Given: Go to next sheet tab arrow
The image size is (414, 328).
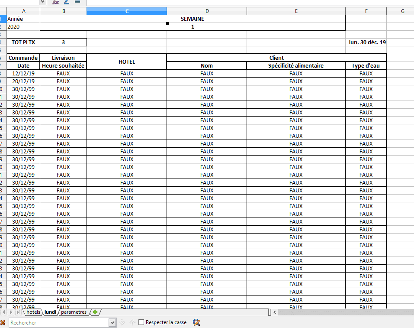Looking at the screenshot, I should point(11,312).
